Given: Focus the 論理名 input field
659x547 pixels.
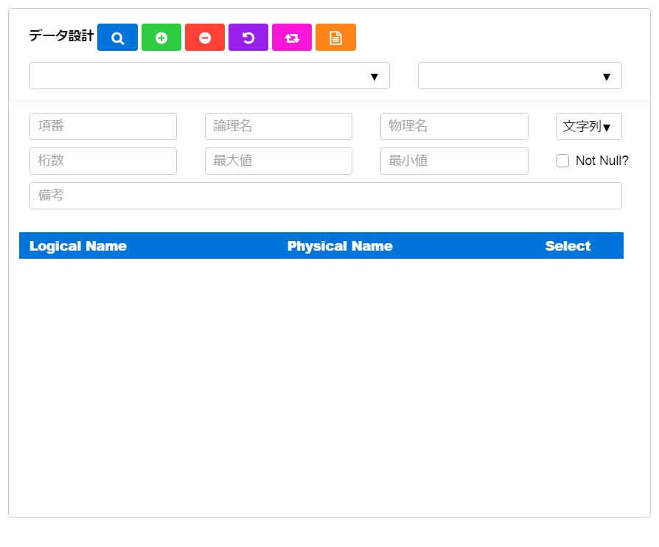Looking at the screenshot, I should click(278, 126).
